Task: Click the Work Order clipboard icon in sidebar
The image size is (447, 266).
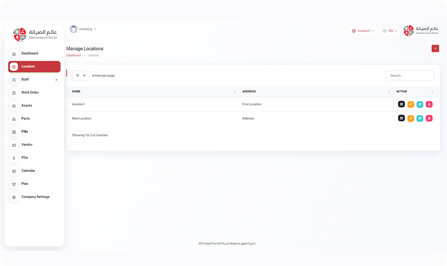Action: pos(14,93)
